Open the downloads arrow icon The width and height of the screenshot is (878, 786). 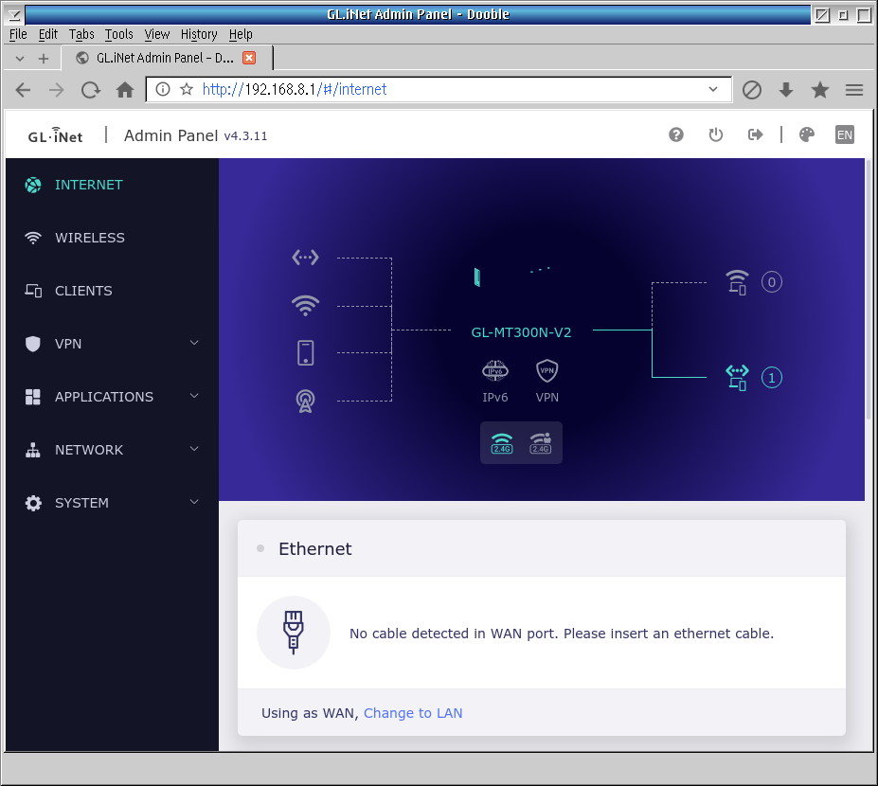tap(786, 90)
